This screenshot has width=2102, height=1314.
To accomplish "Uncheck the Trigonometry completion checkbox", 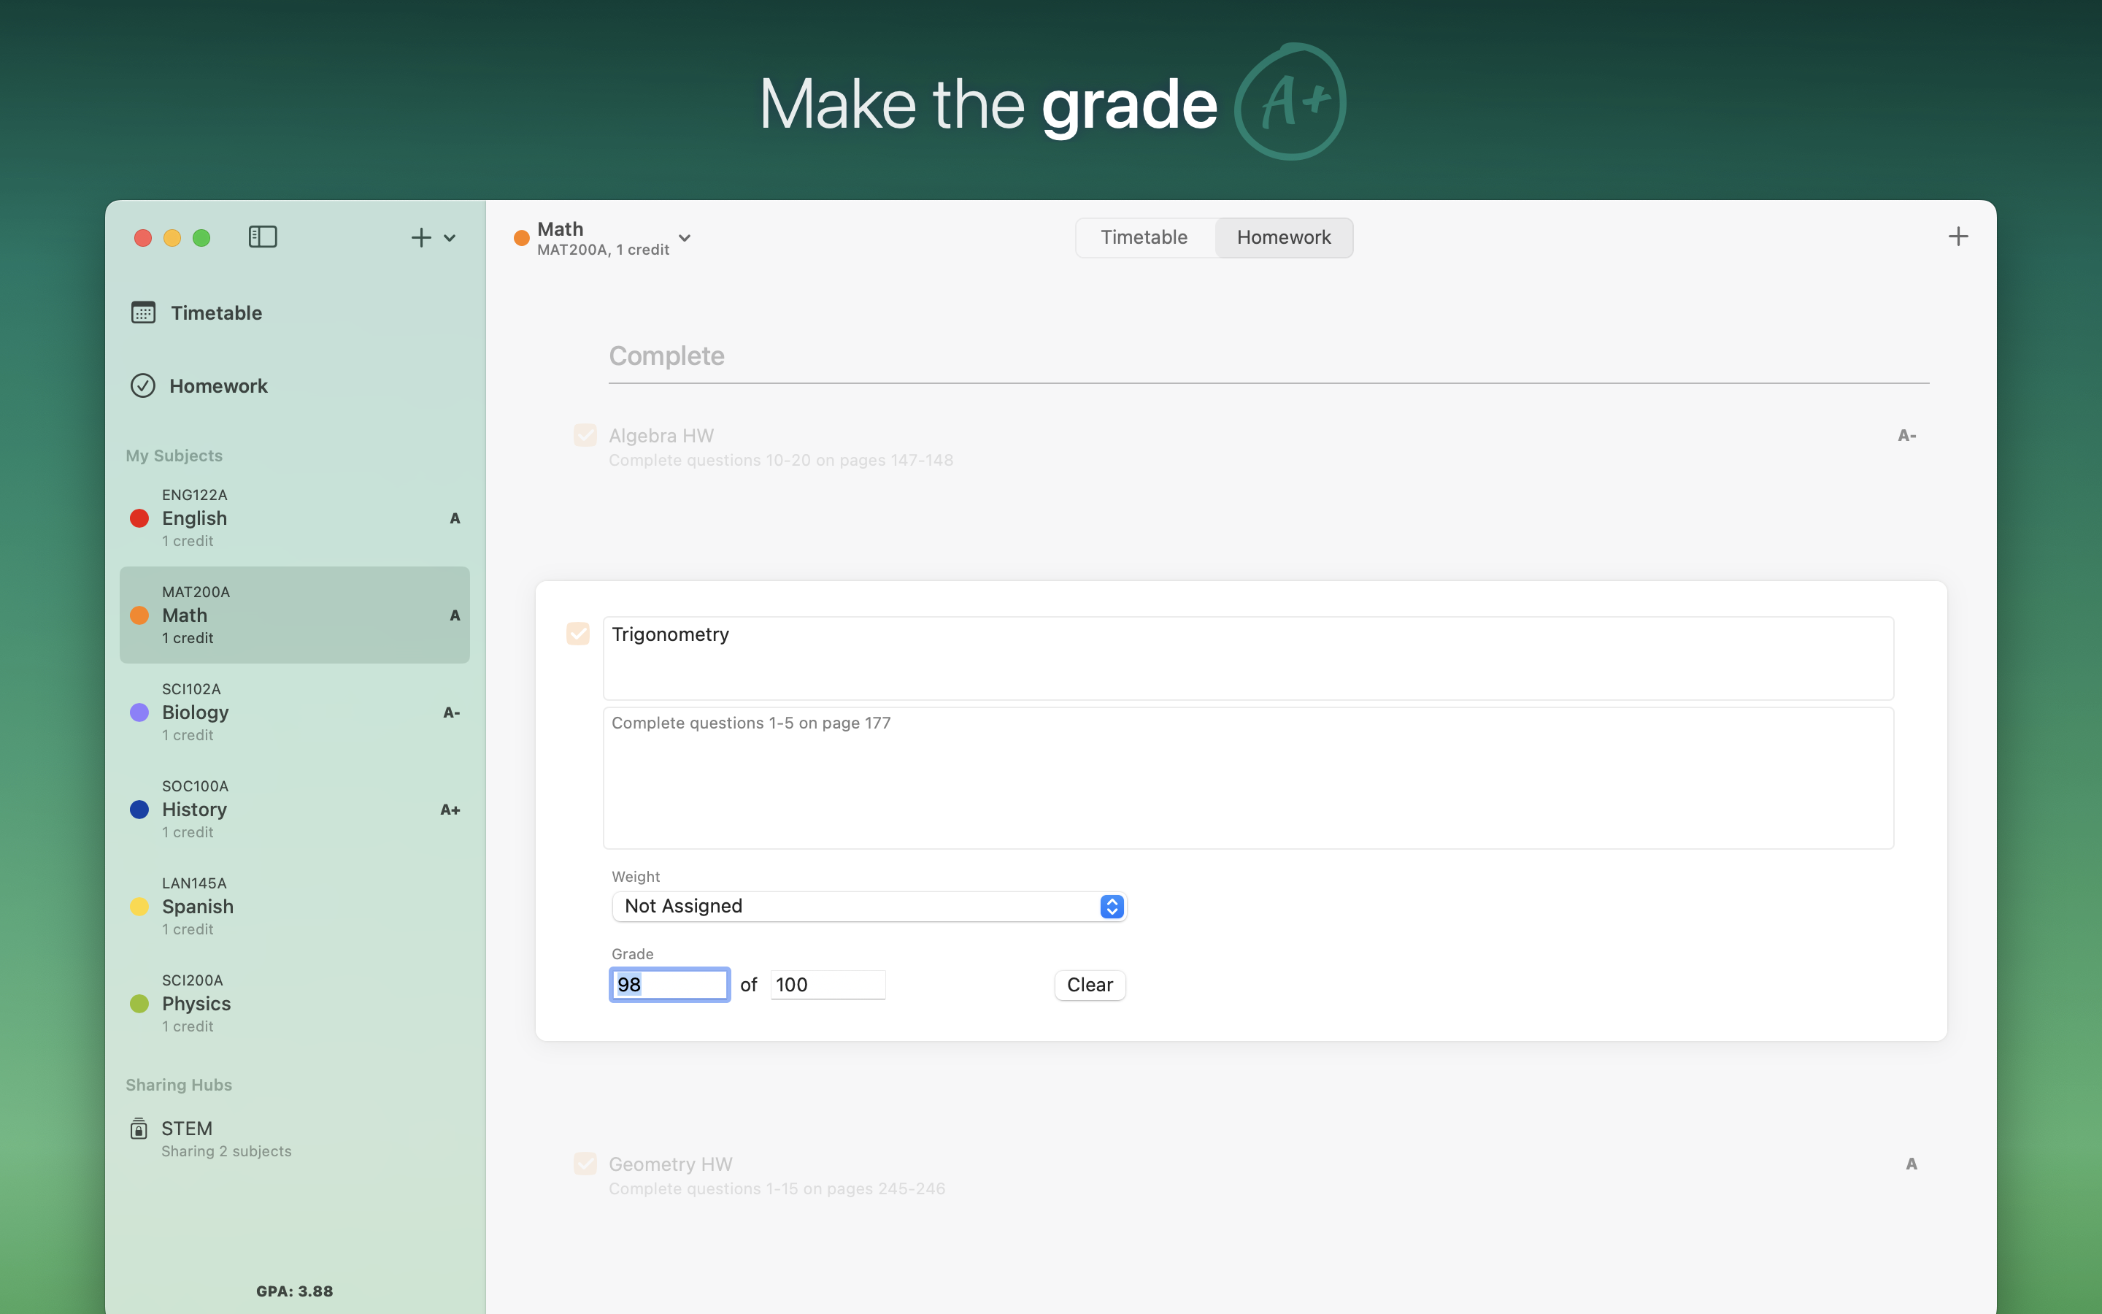I will pyautogui.click(x=579, y=634).
